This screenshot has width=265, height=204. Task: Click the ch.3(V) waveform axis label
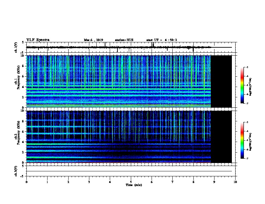[16, 171]
